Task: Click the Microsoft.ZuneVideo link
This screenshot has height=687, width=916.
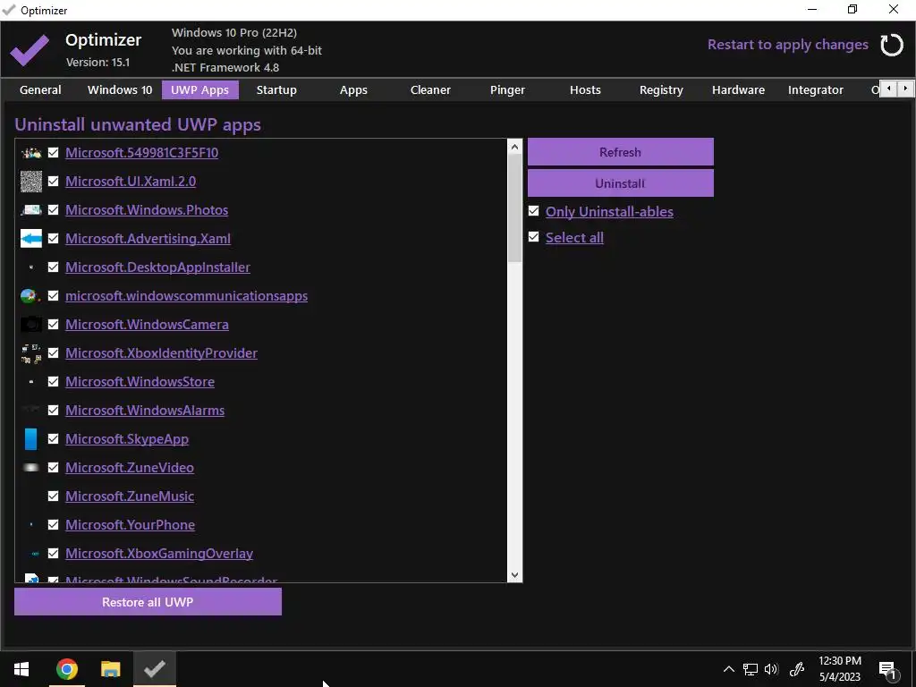Action: pos(130,467)
